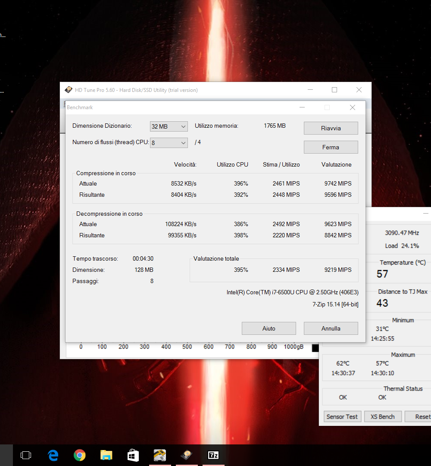
Task: Click the Load 24.1% reading
Action: coord(402,246)
